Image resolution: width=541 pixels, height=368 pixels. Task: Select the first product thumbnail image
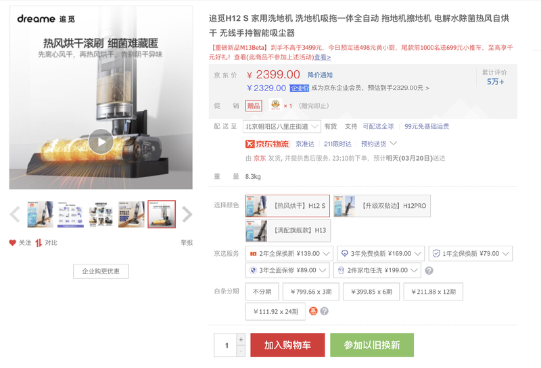coord(40,214)
